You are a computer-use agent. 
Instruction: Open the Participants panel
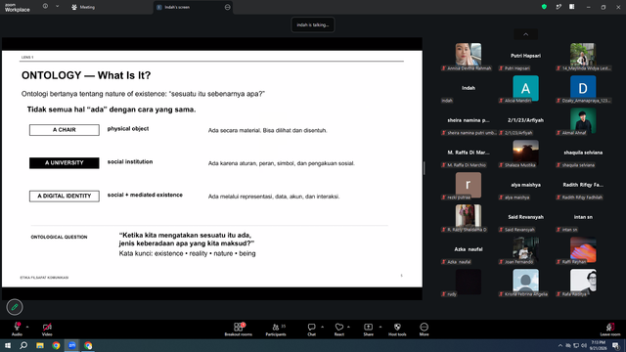[276, 329]
